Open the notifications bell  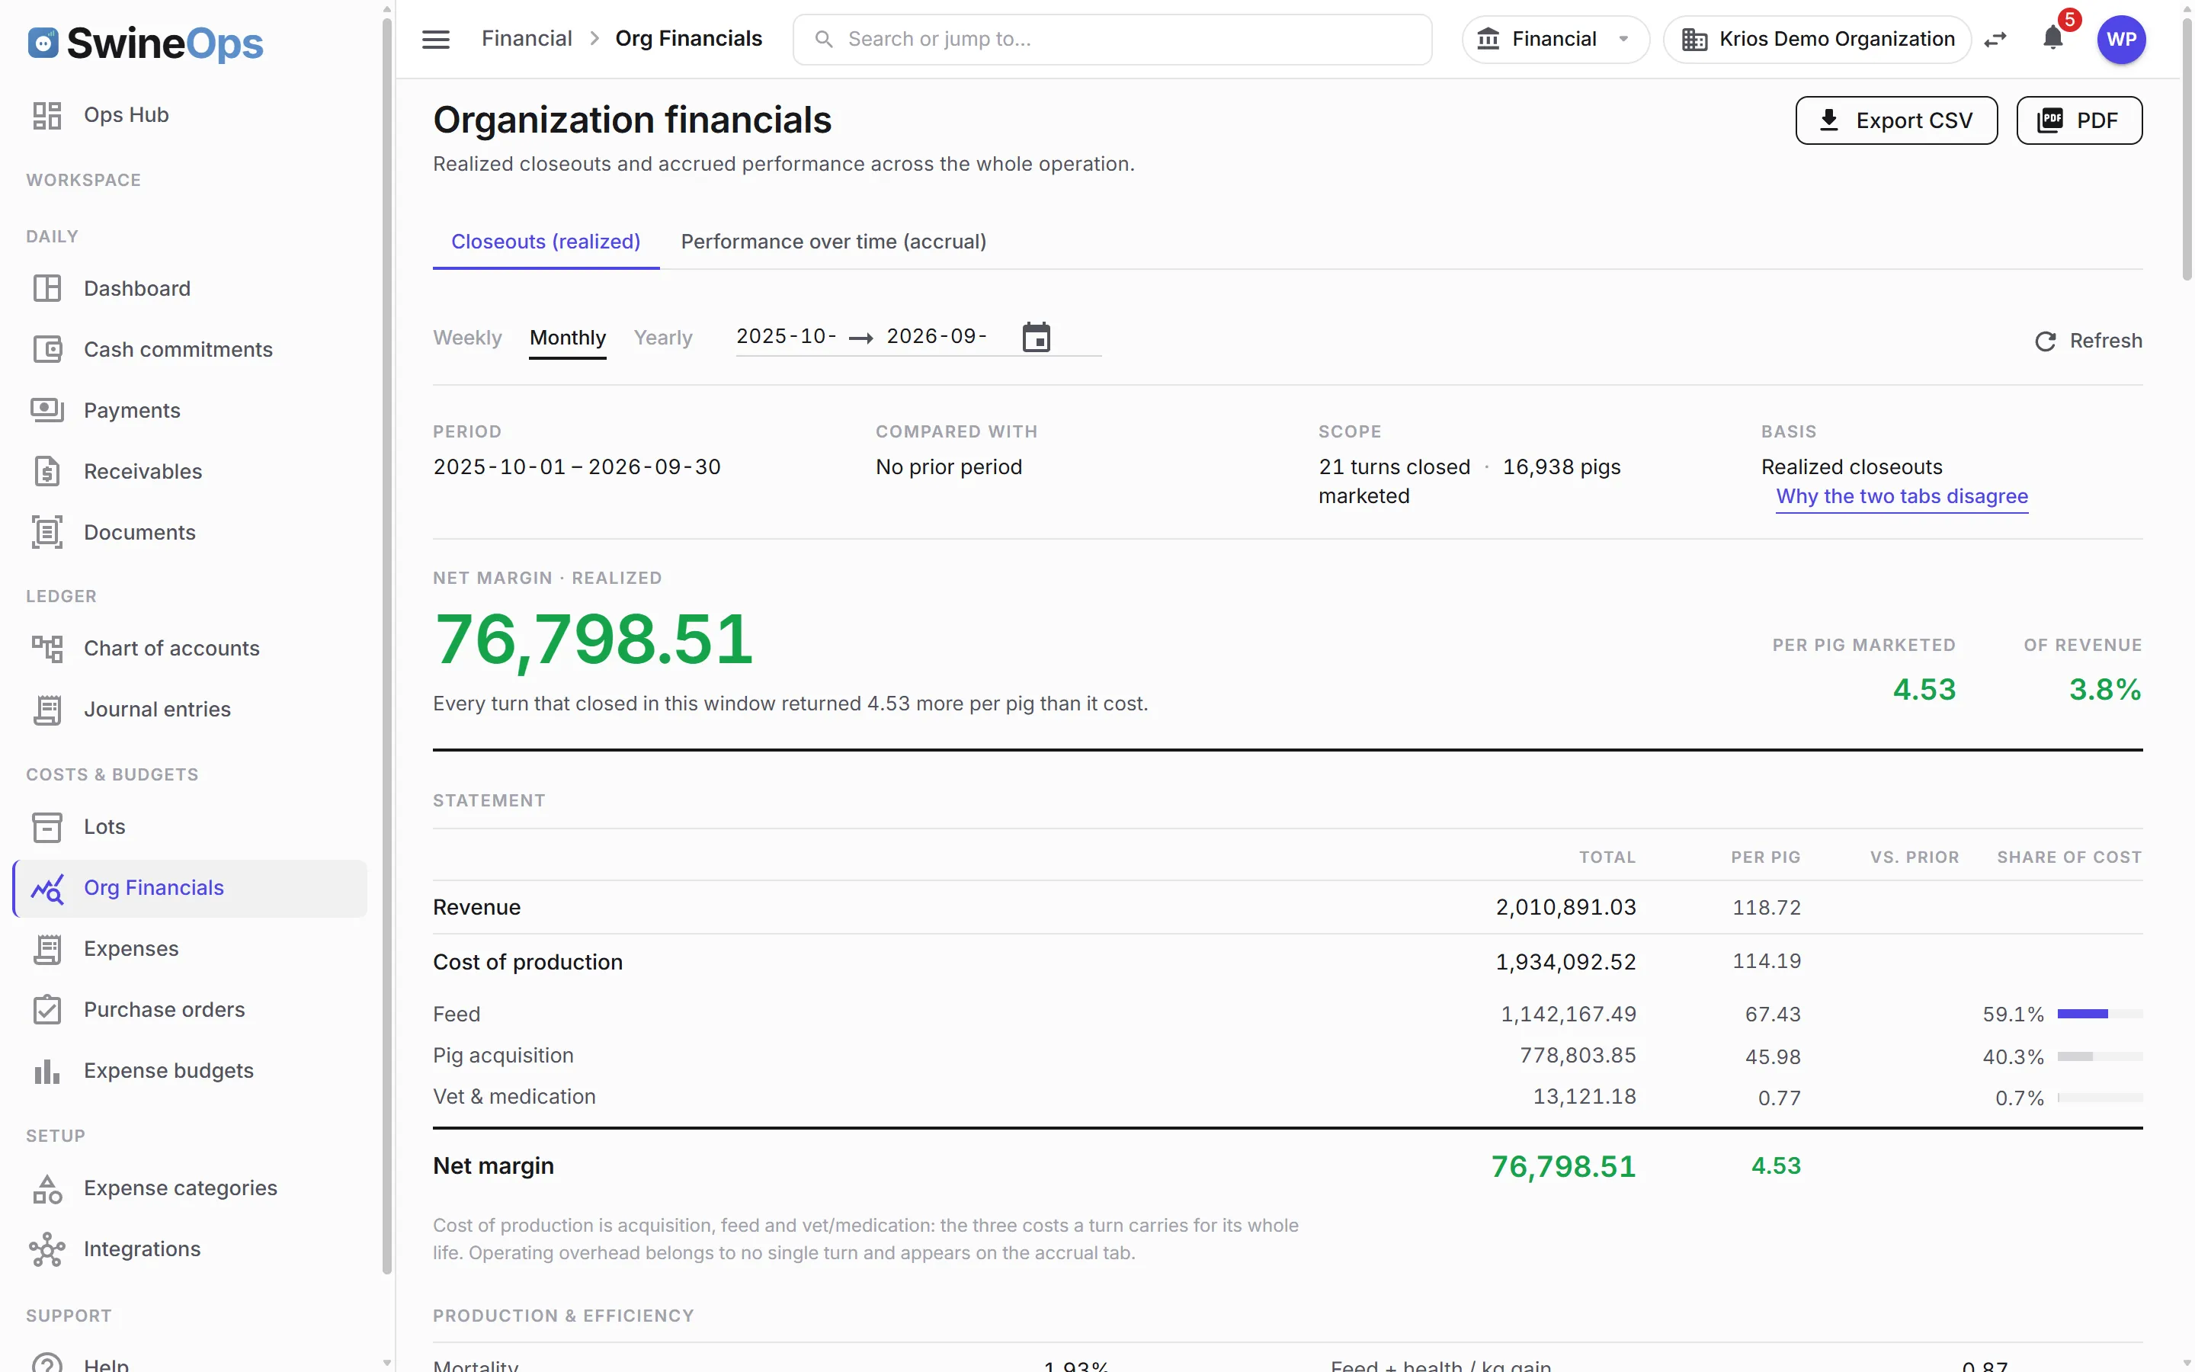[x=2052, y=38]
